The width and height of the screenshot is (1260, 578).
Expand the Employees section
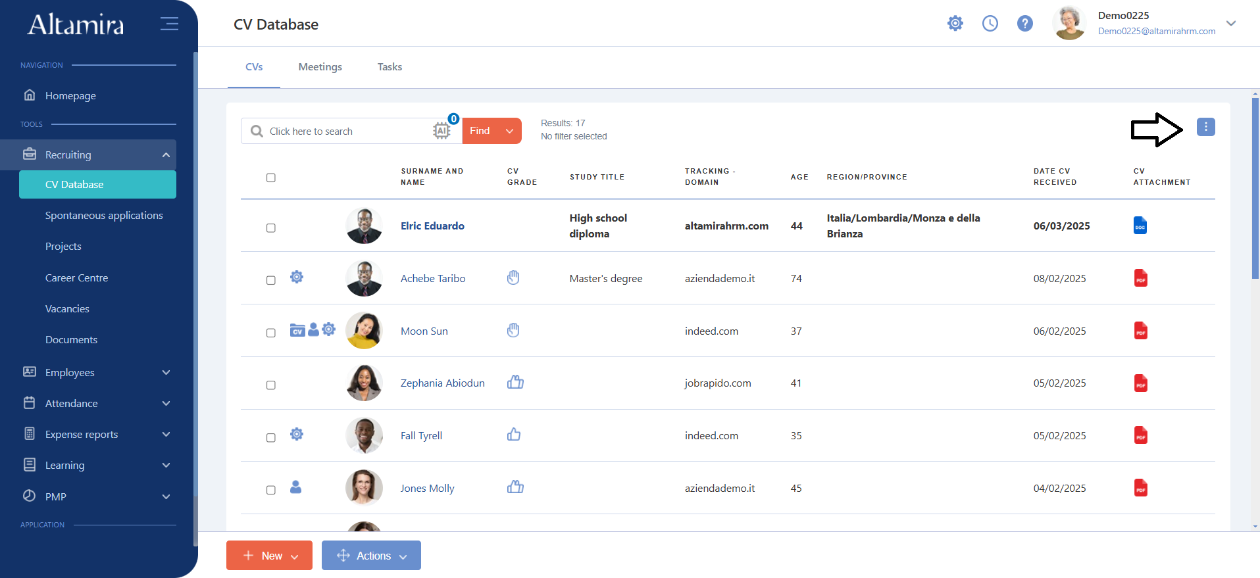pos(166,372)
